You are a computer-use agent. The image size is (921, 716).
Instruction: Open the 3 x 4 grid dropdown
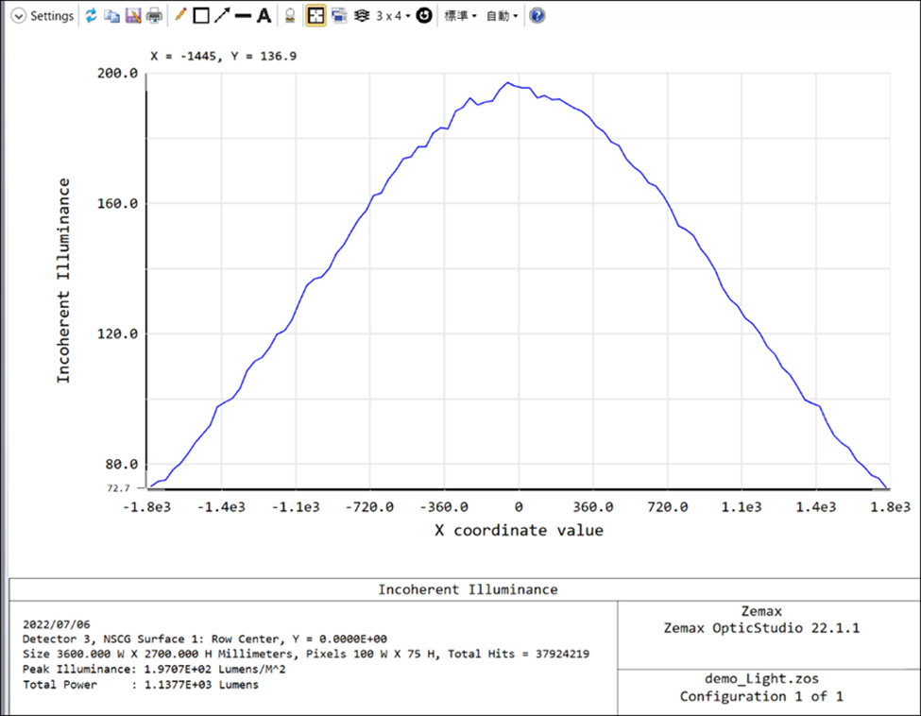tap(392, 16)
